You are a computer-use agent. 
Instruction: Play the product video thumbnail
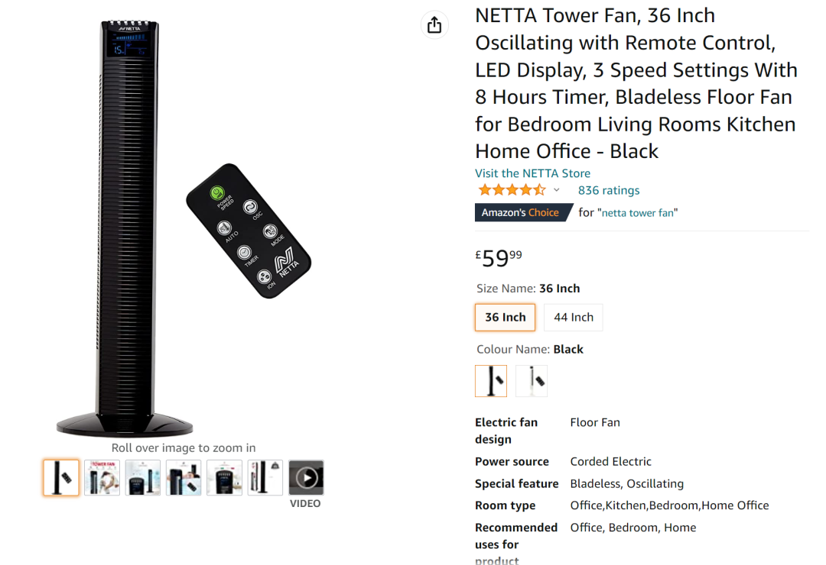point(306,478)
